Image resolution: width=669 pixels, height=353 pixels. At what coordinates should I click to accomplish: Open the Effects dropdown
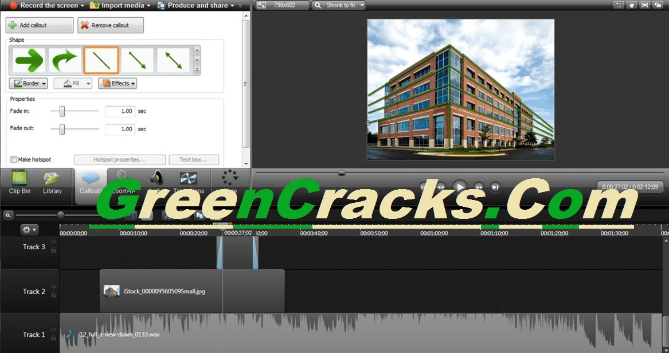[x=118, y=83]
